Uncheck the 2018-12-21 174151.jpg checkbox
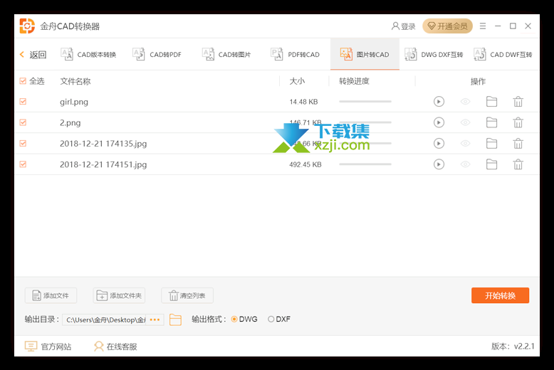 point(23,164)
